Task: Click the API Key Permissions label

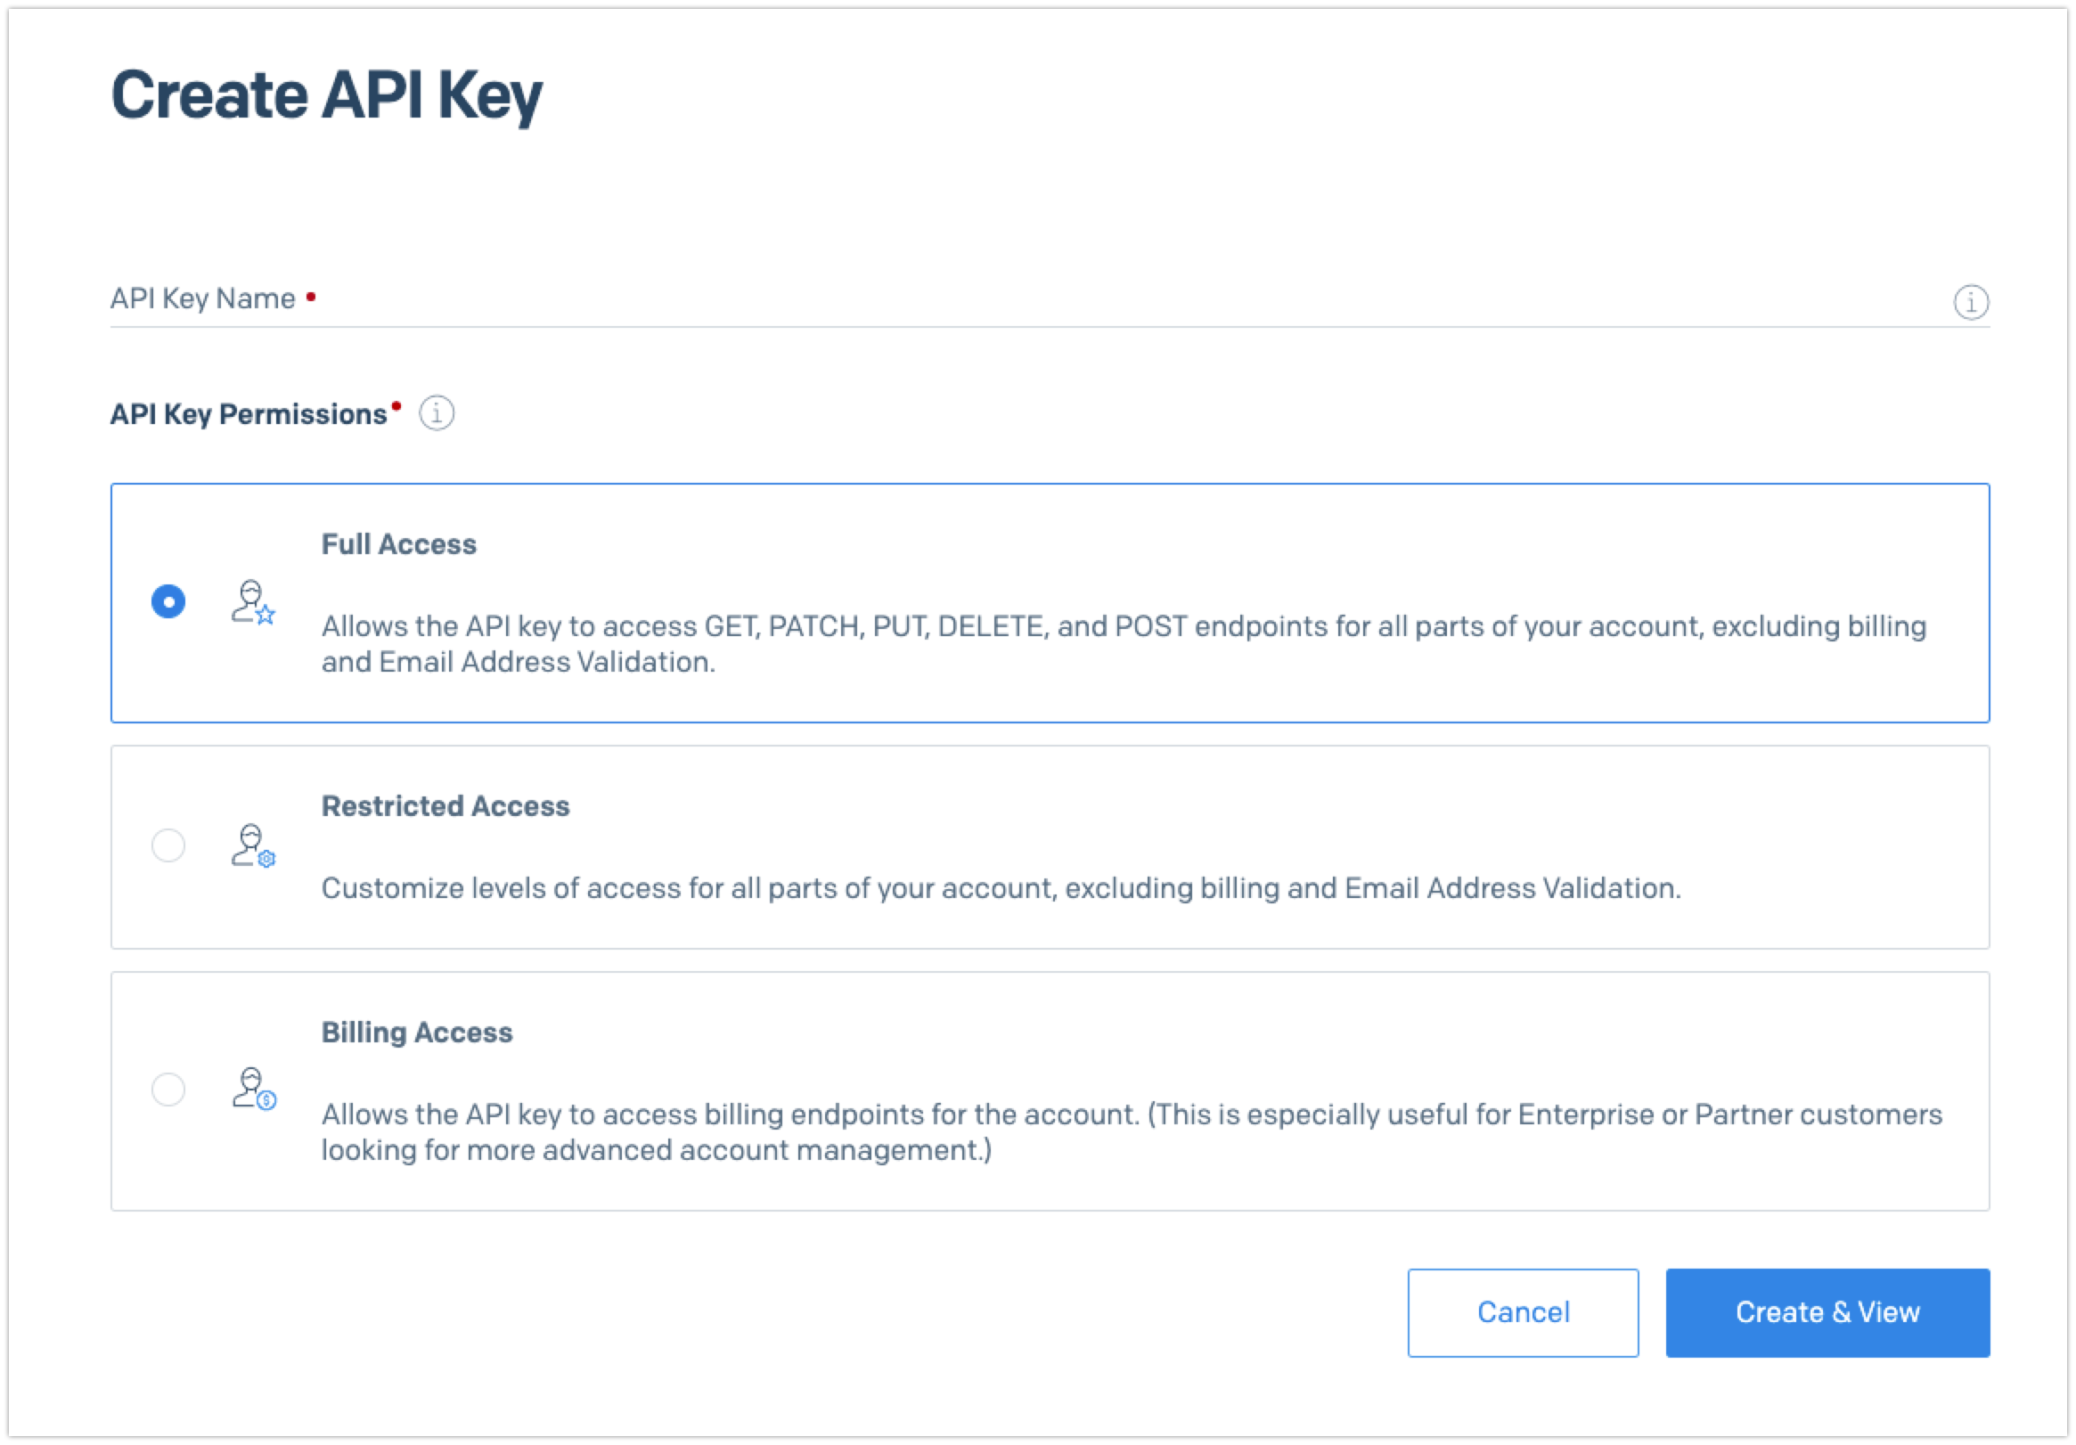Action: 249,414
